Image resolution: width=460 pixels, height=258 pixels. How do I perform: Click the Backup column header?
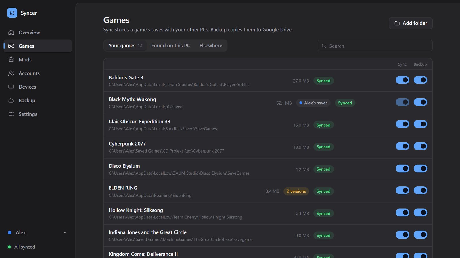[x=420, y=64]
